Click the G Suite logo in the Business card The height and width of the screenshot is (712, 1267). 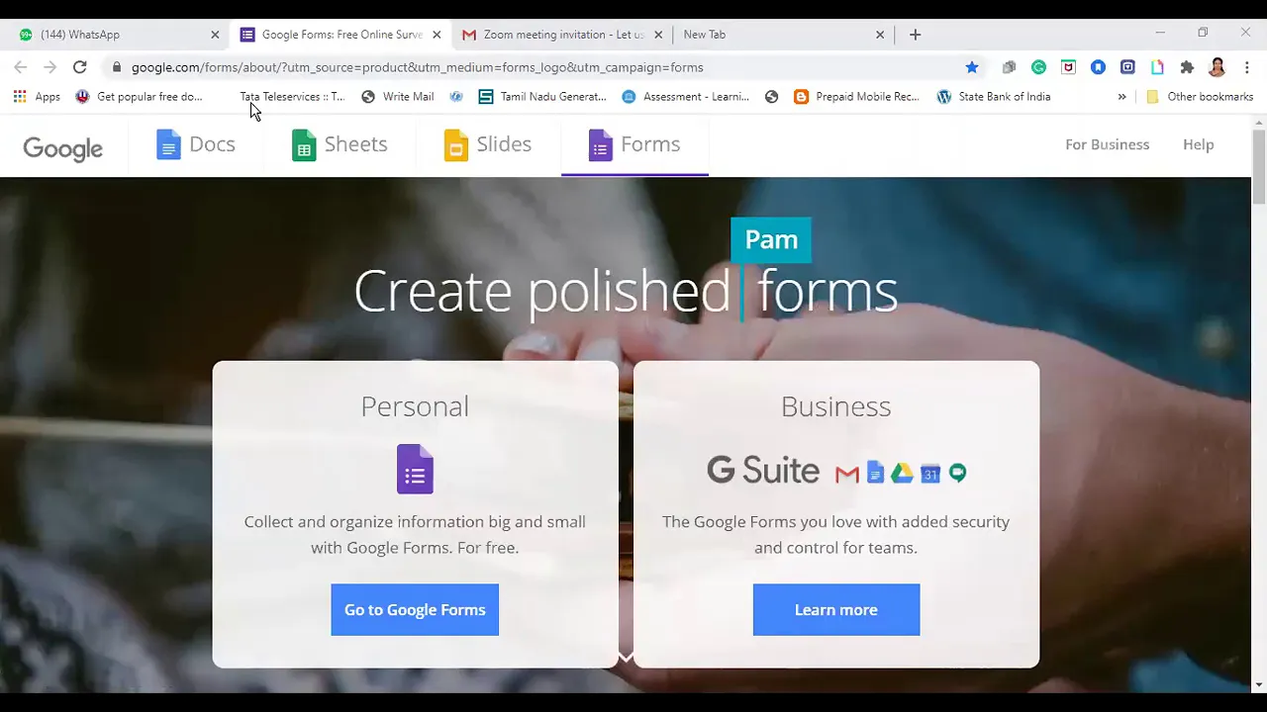point(763,470)
